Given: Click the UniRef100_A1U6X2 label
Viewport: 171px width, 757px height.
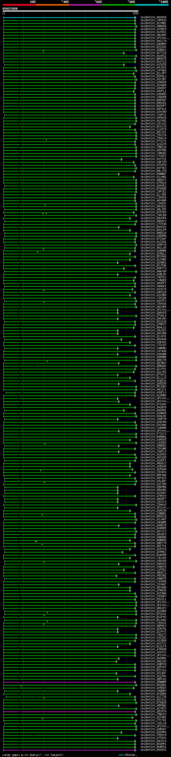Looking at the screenshot, I should pyautogui.click(x=153, y=56).
